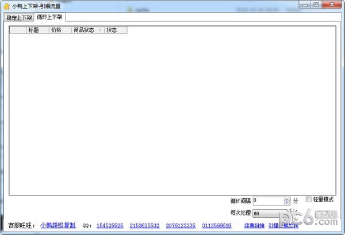Focus the 循环间隔 minutes input field
Viewport: 345px width, 235px height.
[x=267, y=201]
